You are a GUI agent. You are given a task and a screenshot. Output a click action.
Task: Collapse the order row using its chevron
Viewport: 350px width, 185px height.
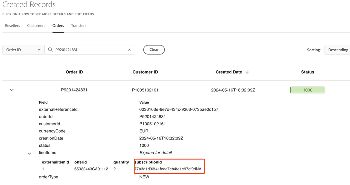coord(12,90)
